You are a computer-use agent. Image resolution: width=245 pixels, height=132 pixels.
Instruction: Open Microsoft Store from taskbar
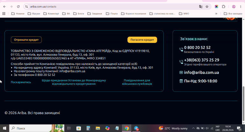[x=78, y=128]
